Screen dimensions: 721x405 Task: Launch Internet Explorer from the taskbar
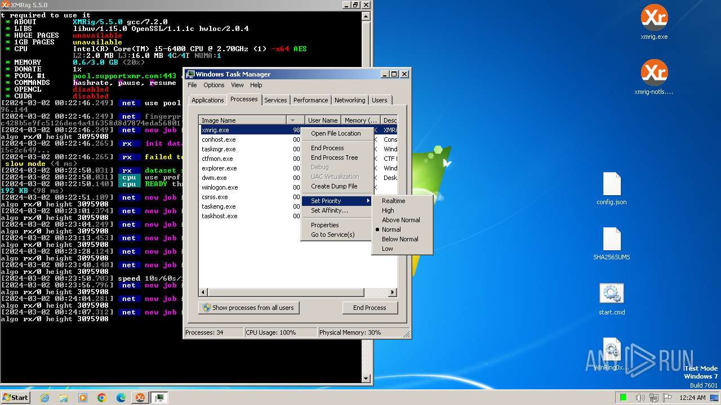click(45, 398)
